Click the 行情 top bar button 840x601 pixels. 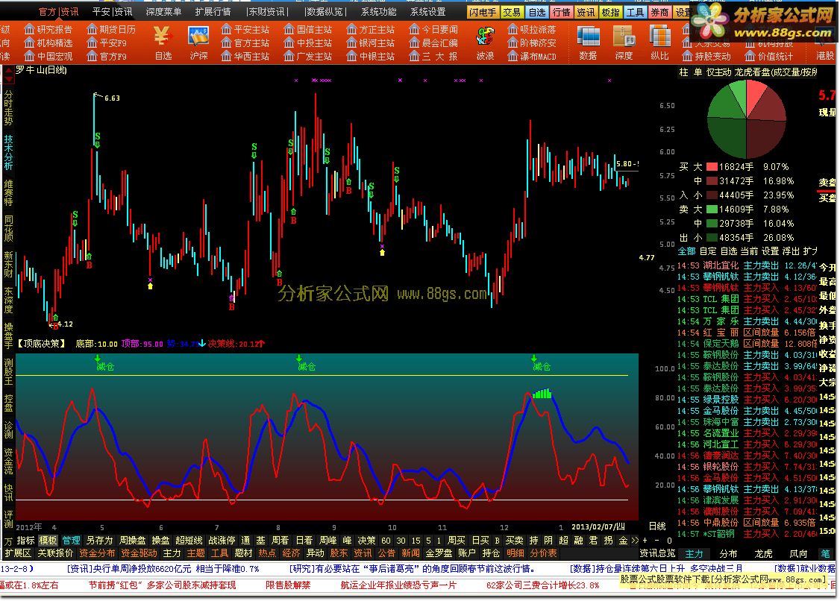pyautogui.click(x=561, y=12)
